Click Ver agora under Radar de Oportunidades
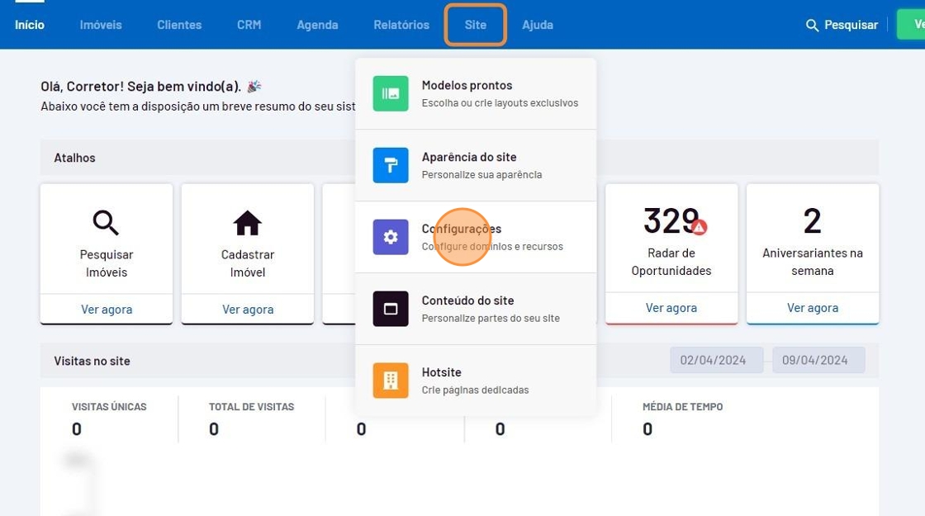925x516 pixels. (x=671, y=308)
